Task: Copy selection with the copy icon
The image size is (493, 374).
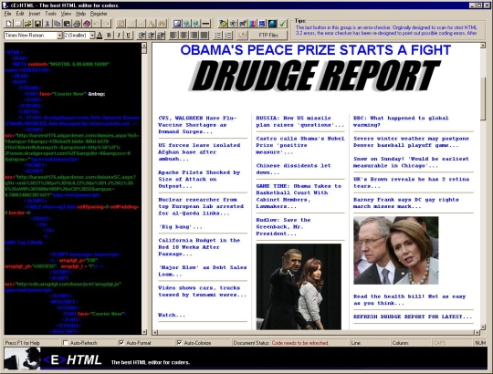Action: (58, 24)
